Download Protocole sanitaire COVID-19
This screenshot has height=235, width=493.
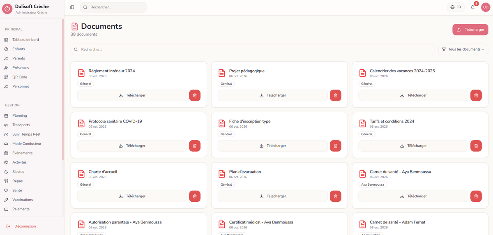pyautogui.click(x=132, y=146)
